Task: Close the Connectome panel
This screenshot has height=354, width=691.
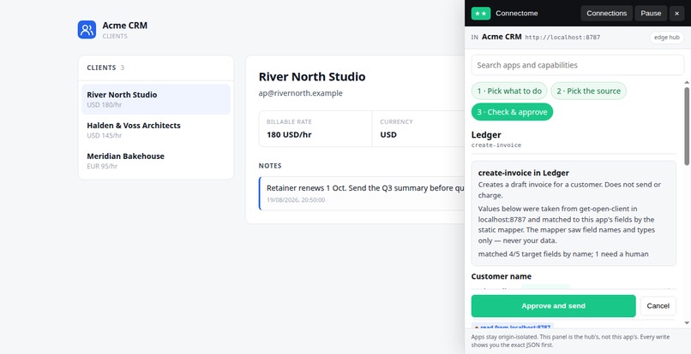Action: pyautogui.click(x=676, y=13)
